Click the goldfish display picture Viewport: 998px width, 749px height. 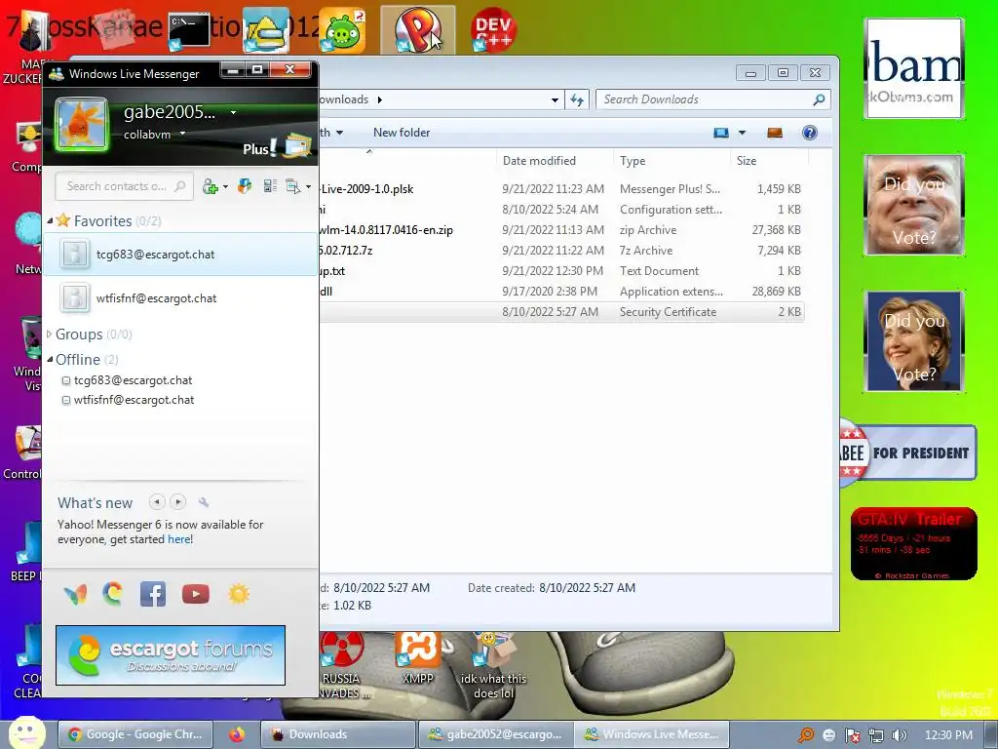pos(82,124)
